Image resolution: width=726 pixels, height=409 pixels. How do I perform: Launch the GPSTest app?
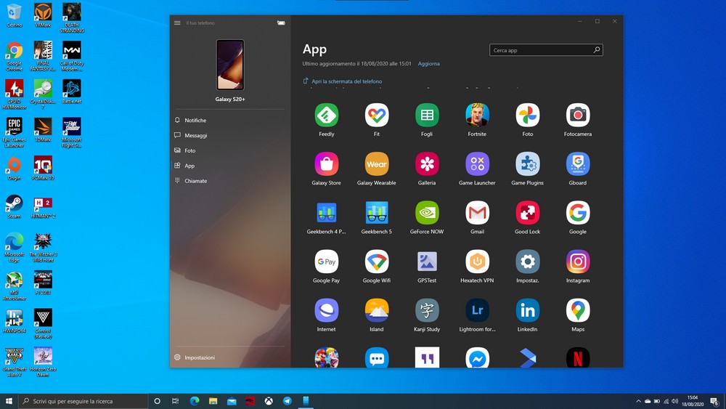pos(427,262)
